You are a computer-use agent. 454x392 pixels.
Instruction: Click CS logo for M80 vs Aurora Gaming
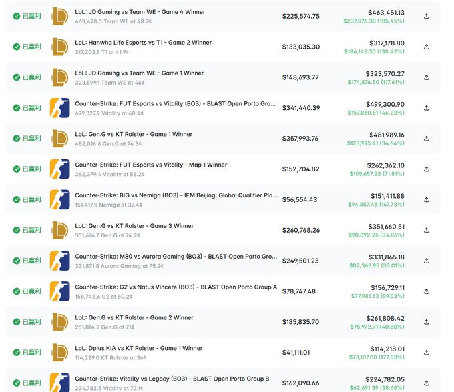[x=59, y=261]
